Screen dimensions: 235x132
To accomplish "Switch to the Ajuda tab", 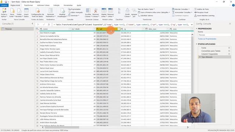I will pyautogui.click(x=79, y=5).
